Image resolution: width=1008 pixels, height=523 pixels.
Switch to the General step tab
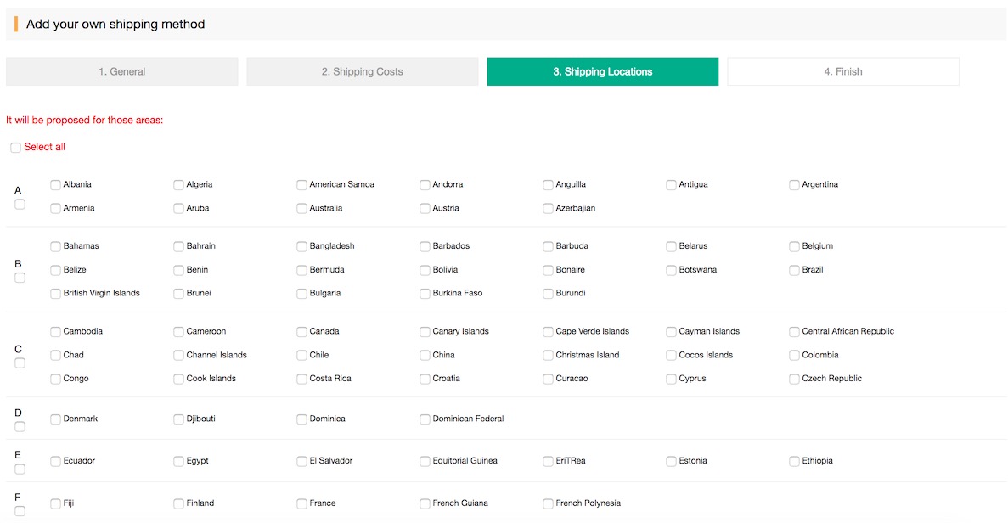click(121, 72)
